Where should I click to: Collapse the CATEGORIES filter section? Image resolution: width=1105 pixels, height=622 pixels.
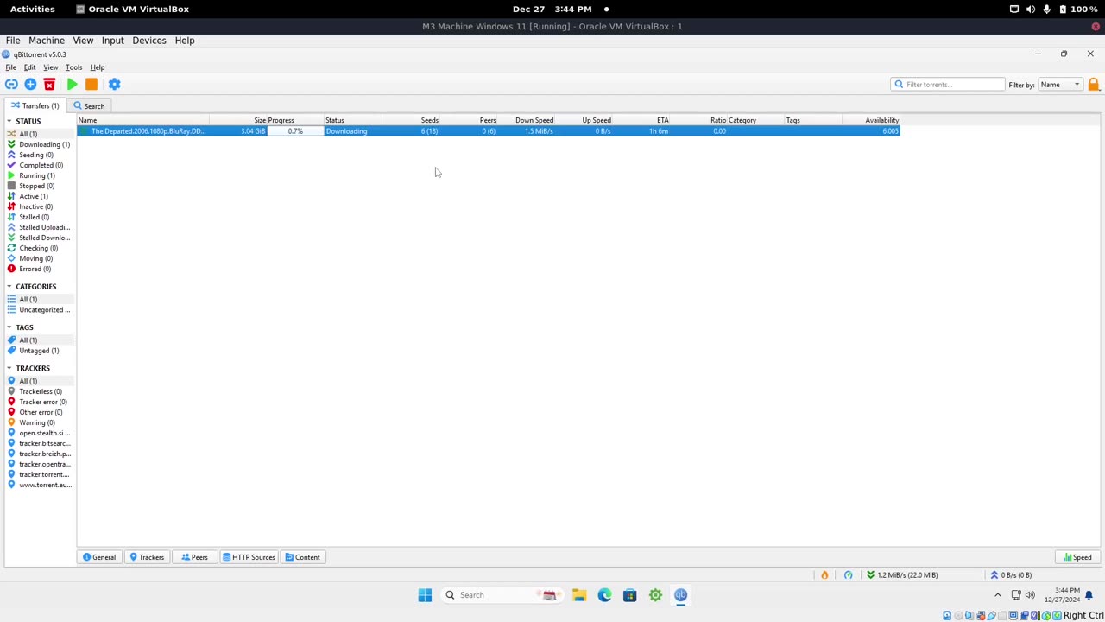[9, 286]
